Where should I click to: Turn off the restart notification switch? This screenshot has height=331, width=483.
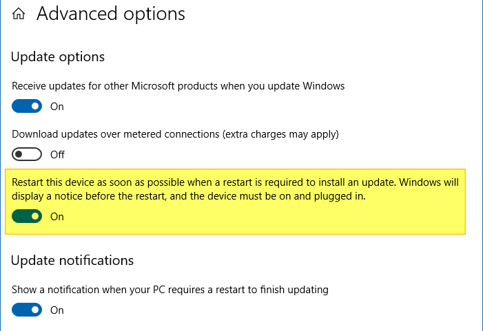(28, 310)
